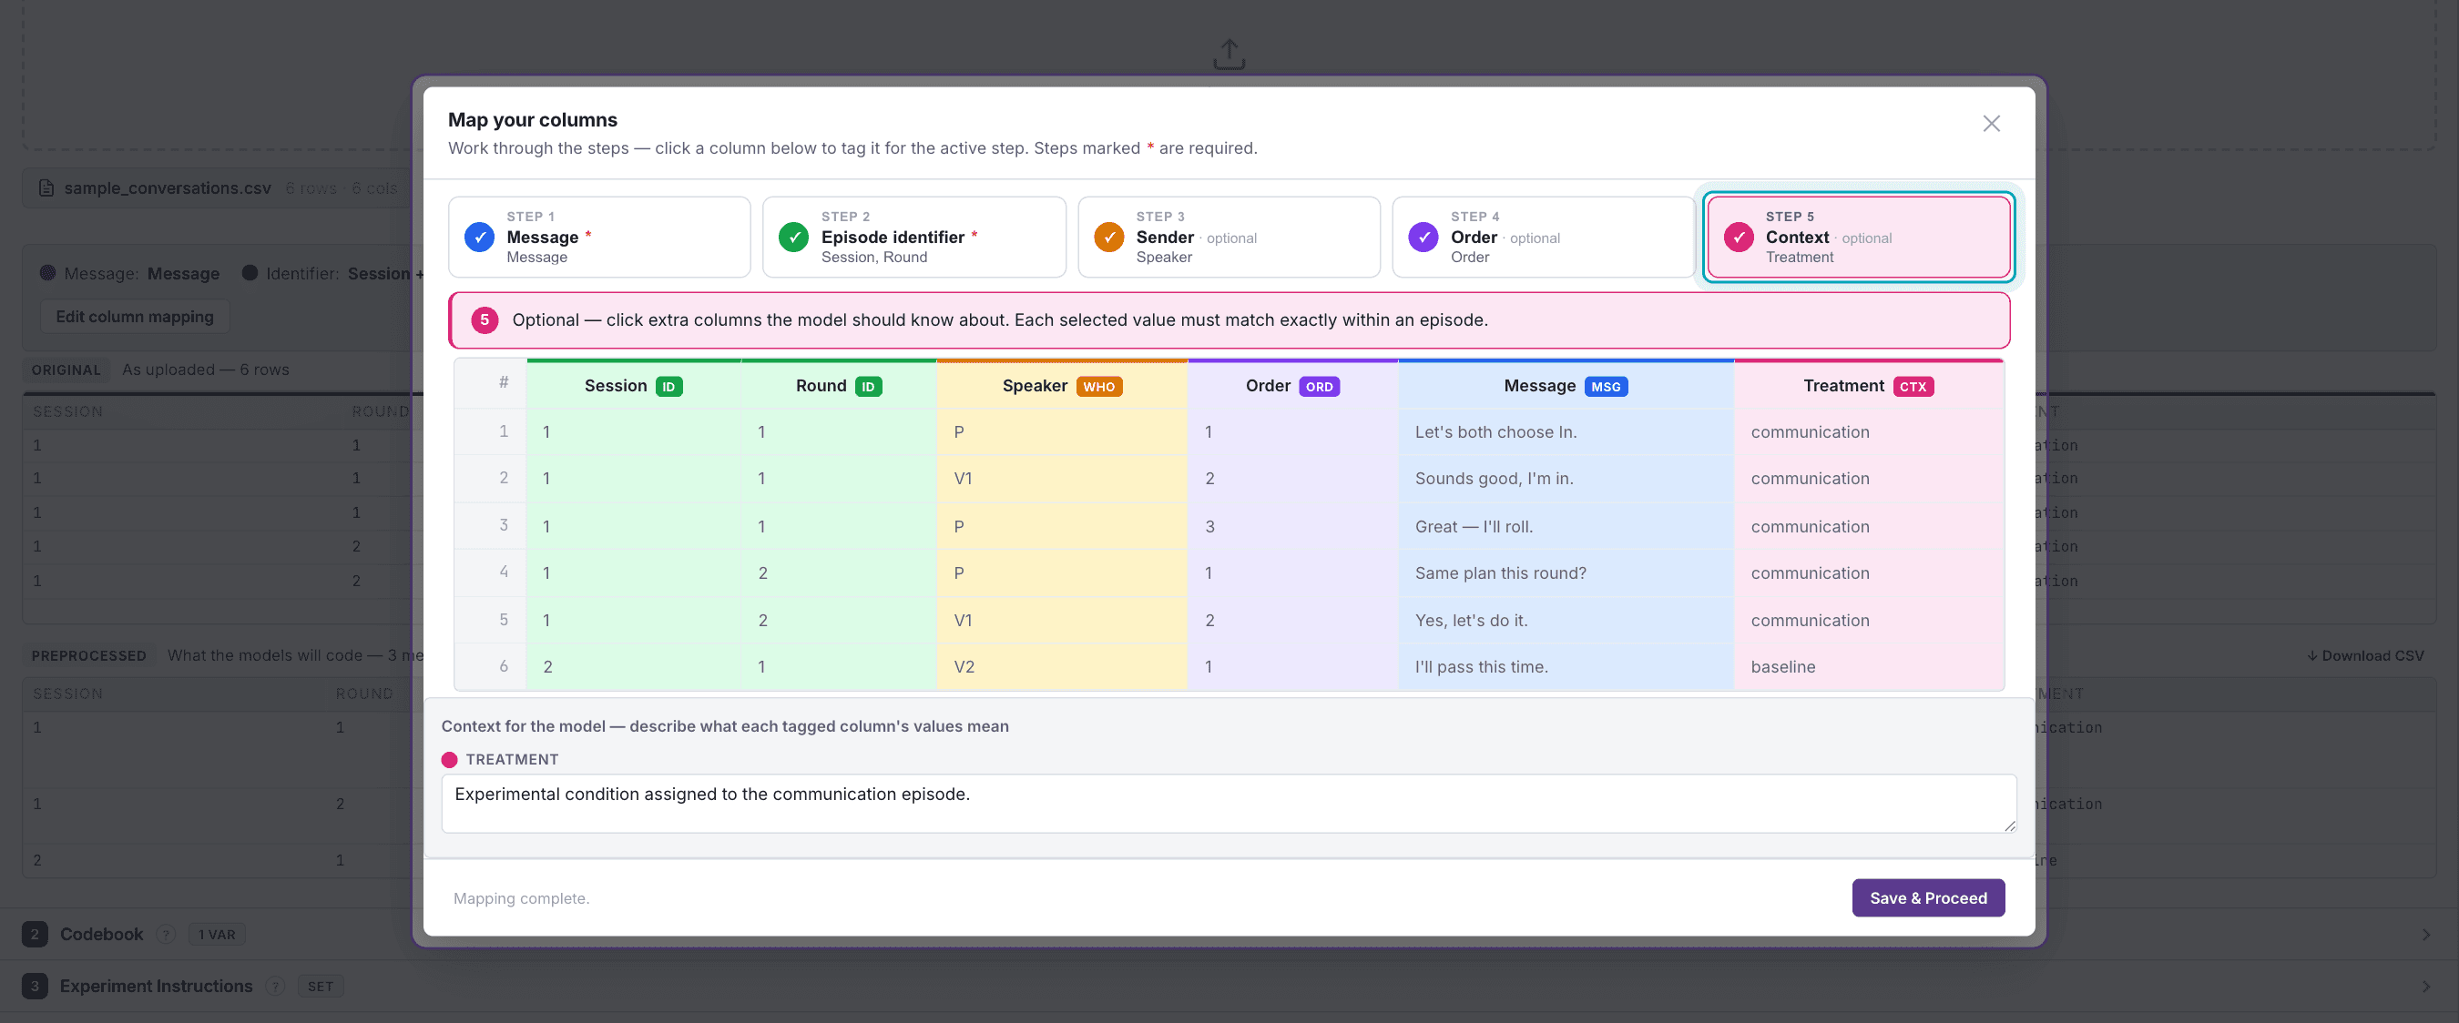Click the "1 VAR" badge beside Codebook
This screenshot has height=1023, width=2459.
pos(217,934)
